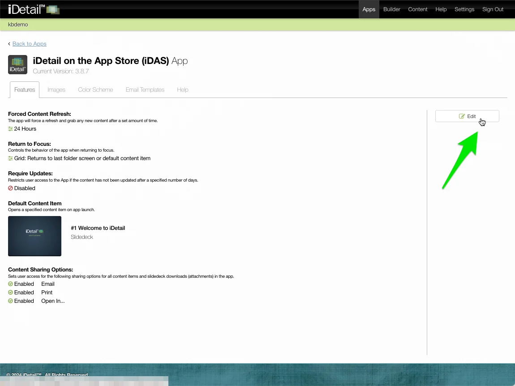
Task: Click Sign Out in top navigation
Action: 493,9
